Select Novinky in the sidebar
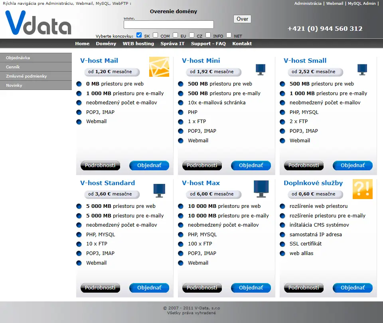The image size is (383, 323). 36,86
